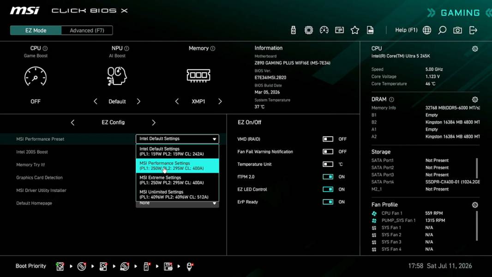492x277 pixels.
Task: Toggle ErP Ready switch
Action: point(328,202)
